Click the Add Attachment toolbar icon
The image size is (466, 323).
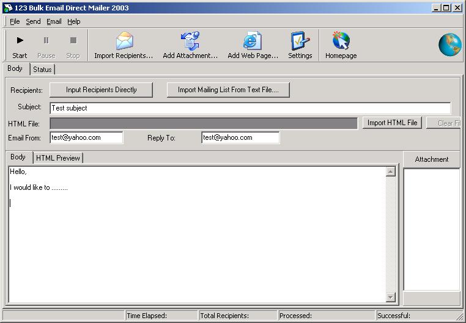190,42
